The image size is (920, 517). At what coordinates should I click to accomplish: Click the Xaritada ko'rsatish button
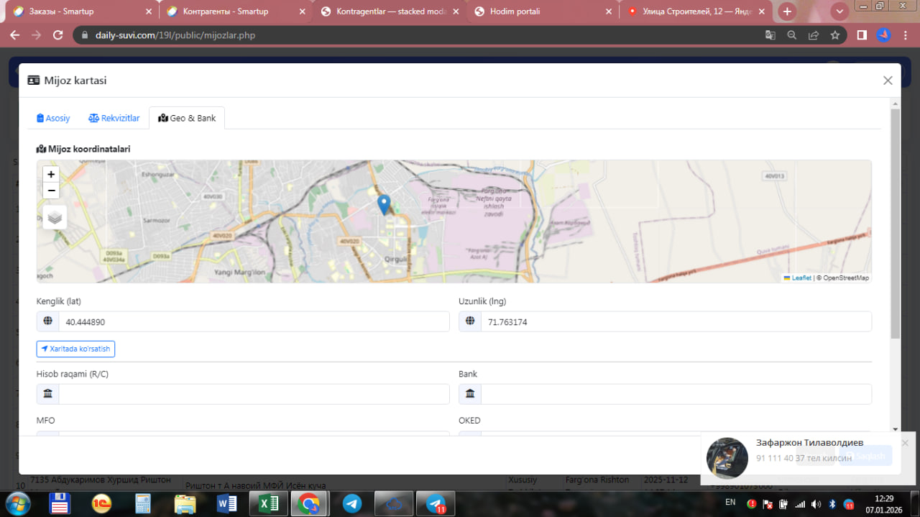[75, 349]
